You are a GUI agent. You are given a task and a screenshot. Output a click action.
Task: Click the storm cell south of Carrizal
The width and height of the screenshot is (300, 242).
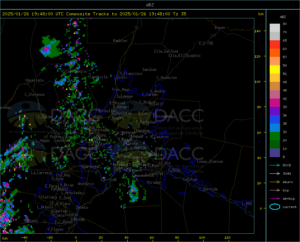[x=134, y=192]
